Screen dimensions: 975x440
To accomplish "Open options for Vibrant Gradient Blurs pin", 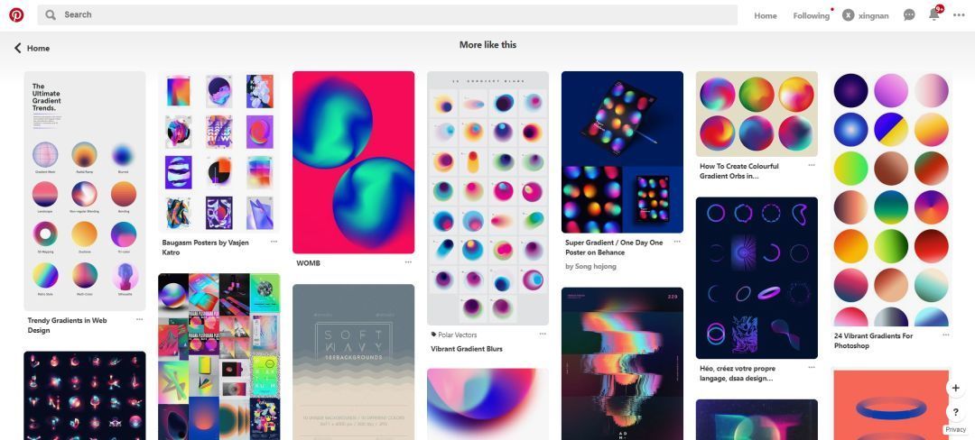I will [543, 334].
